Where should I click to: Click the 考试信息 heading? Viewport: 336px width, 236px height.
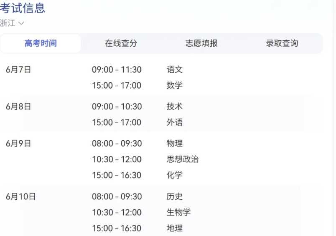coord(22,8)
